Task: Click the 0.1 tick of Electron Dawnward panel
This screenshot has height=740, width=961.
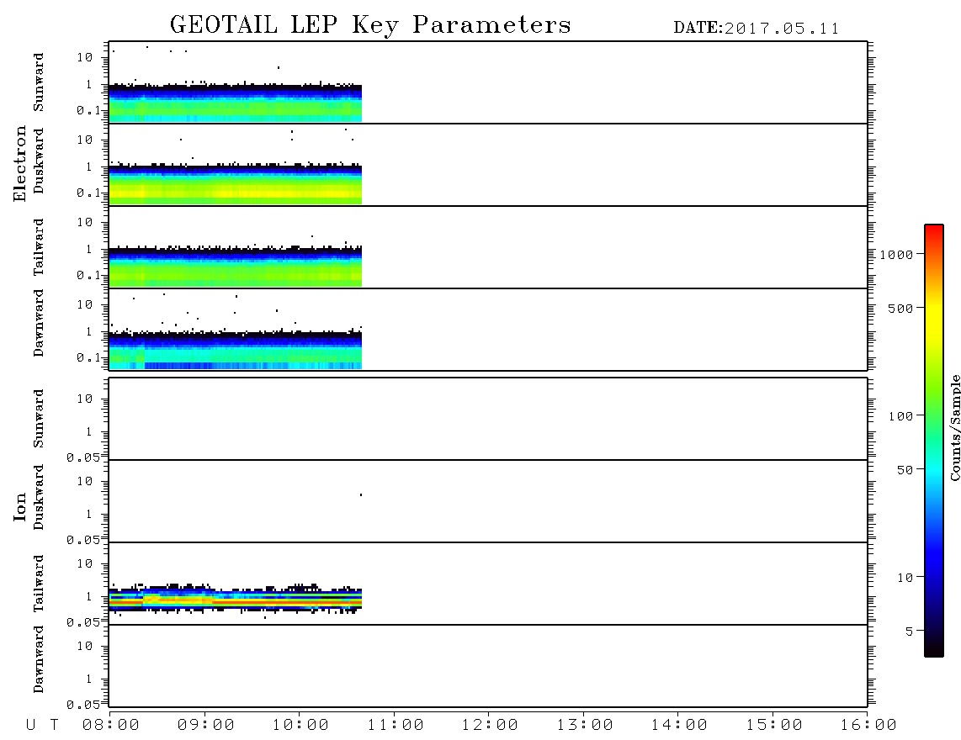Action: [88, 357]
